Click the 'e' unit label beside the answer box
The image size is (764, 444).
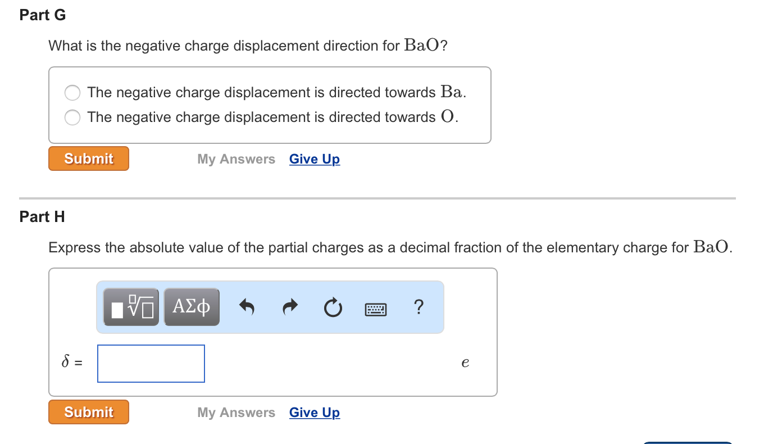click(x=464, y=363)
